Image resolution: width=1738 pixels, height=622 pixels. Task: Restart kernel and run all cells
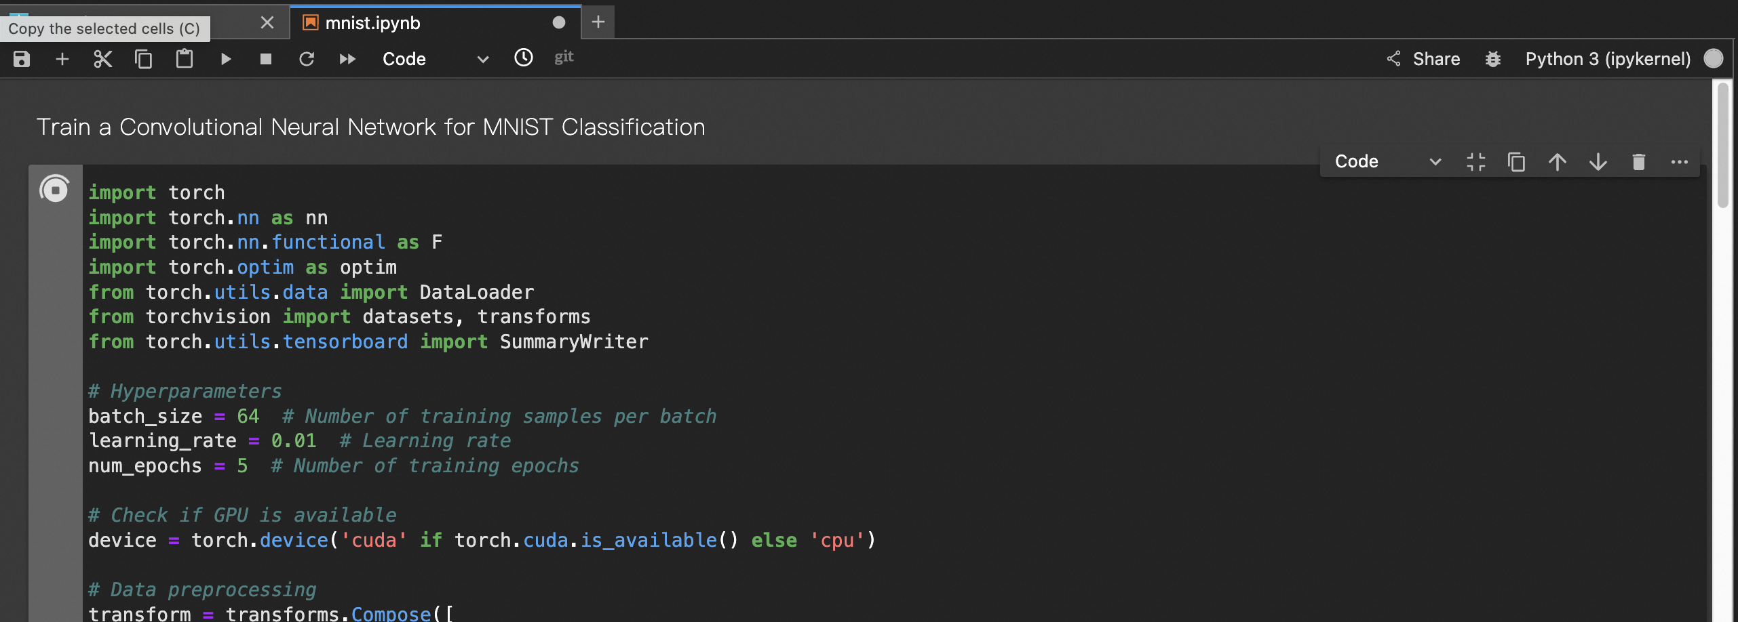[347, 60]
